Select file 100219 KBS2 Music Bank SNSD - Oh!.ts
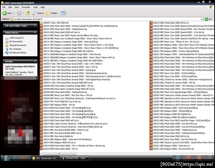215x168 pixels. tap(59, 149)
